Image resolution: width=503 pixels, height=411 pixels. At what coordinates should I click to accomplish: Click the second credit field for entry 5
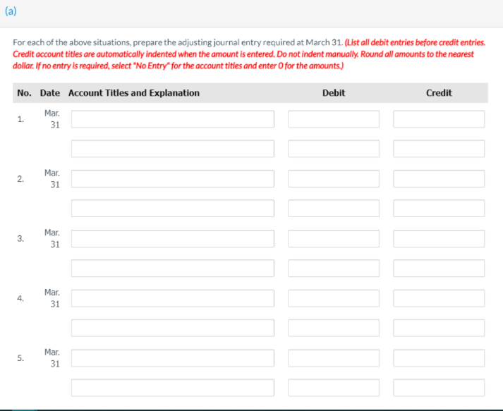click(x=439, y=387)
